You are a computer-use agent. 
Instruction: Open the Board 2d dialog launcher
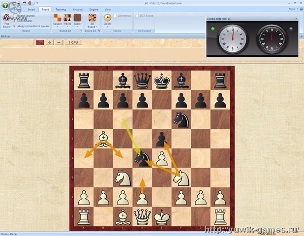click(81, 31)
